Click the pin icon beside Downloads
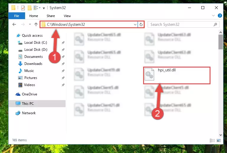This screenshot has height=153, width=227. tap(63, 64)
